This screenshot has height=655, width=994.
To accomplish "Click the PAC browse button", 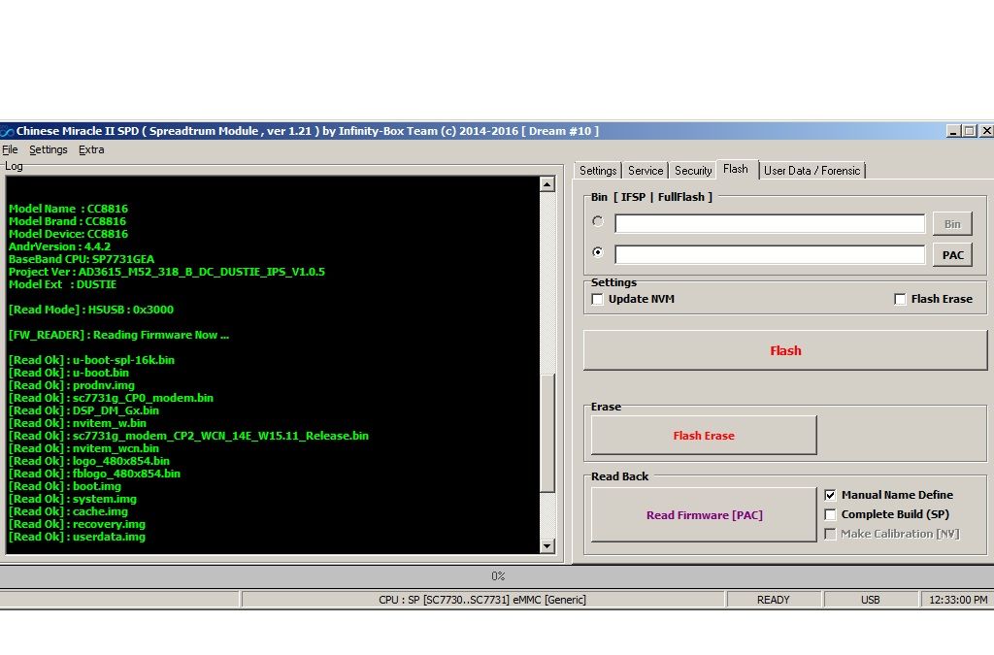I will tap(952, 254).
